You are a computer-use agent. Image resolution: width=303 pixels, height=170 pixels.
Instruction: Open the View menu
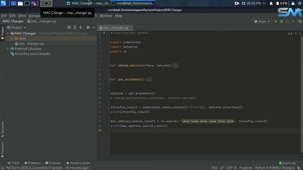coord(22,16)
